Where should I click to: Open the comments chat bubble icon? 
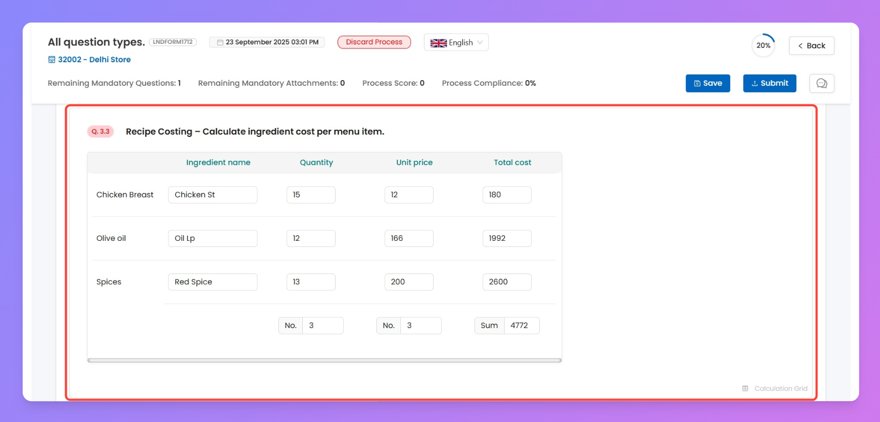tap(821, 83)
